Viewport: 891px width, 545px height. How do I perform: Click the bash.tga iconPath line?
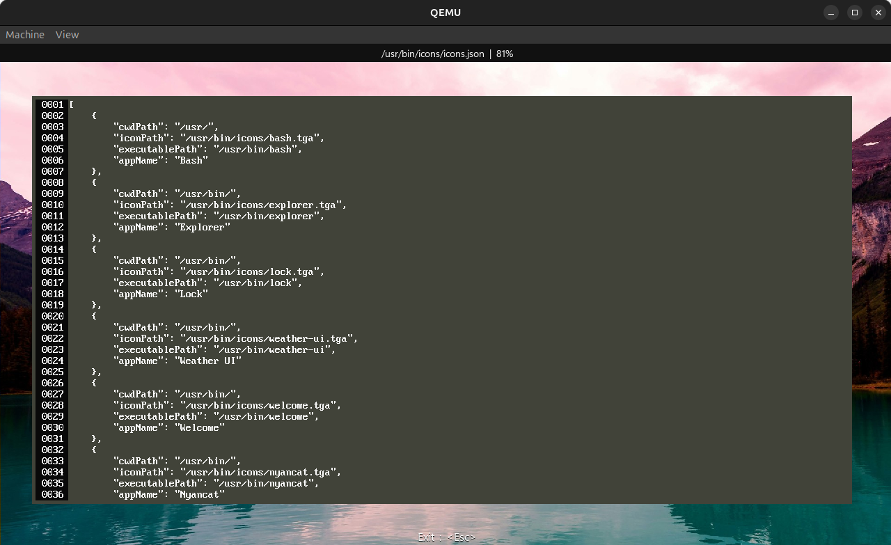(219, 138)
